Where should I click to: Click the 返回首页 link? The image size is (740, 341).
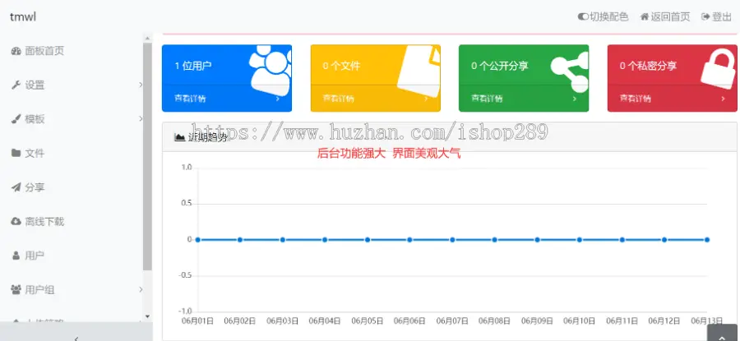click(665, 17)
